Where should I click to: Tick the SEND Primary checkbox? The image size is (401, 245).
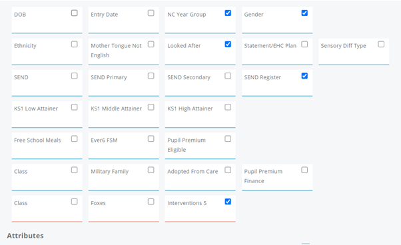151,76
